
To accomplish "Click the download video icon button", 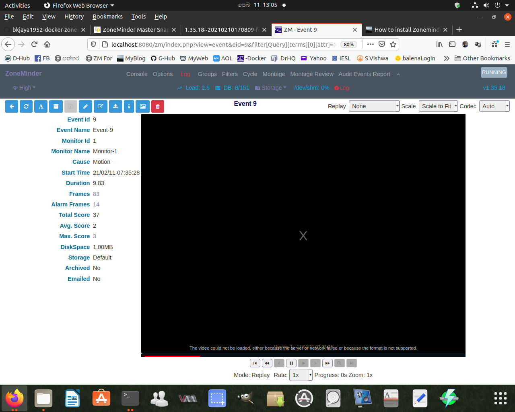I will (x=115, y=107).
